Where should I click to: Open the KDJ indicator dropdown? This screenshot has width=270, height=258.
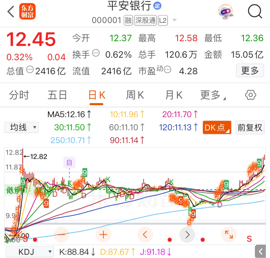click(x=30, y=252)
